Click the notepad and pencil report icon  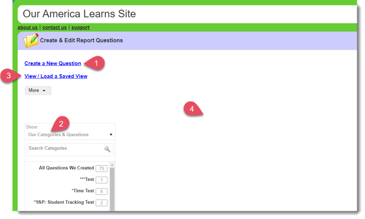pos(31,40)
